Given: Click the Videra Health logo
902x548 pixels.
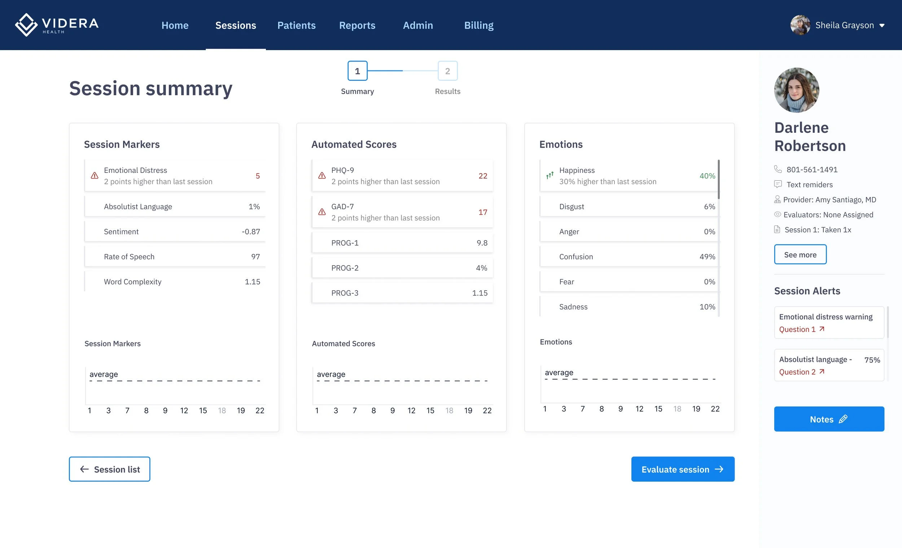Looking at the screenshot, I should point(57,25).
